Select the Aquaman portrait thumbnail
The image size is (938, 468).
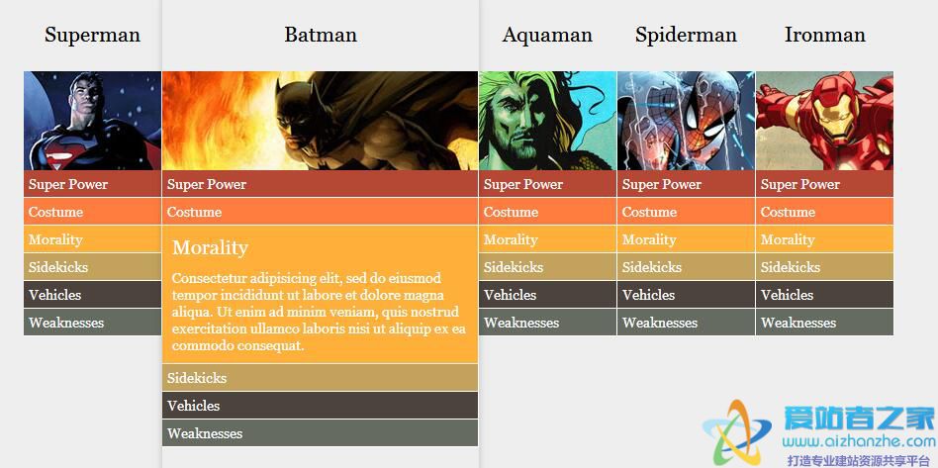pyautogui.click(x=547, y=121)
